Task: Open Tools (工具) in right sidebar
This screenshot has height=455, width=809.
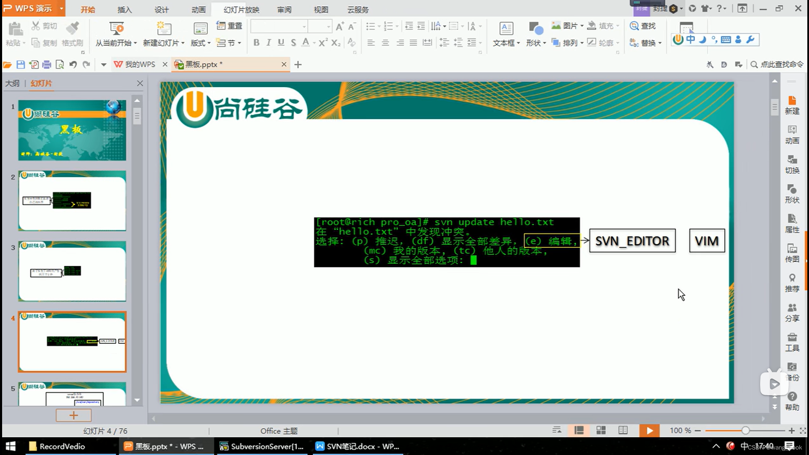Action: (x=792, y=342)
